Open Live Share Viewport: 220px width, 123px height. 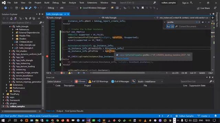pyautogui.click(x=203, y=8)
